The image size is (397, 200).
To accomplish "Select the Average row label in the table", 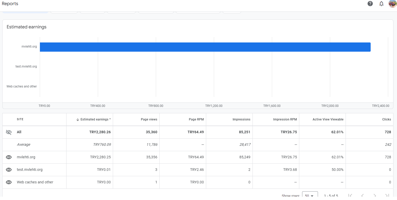I will 24,145.
